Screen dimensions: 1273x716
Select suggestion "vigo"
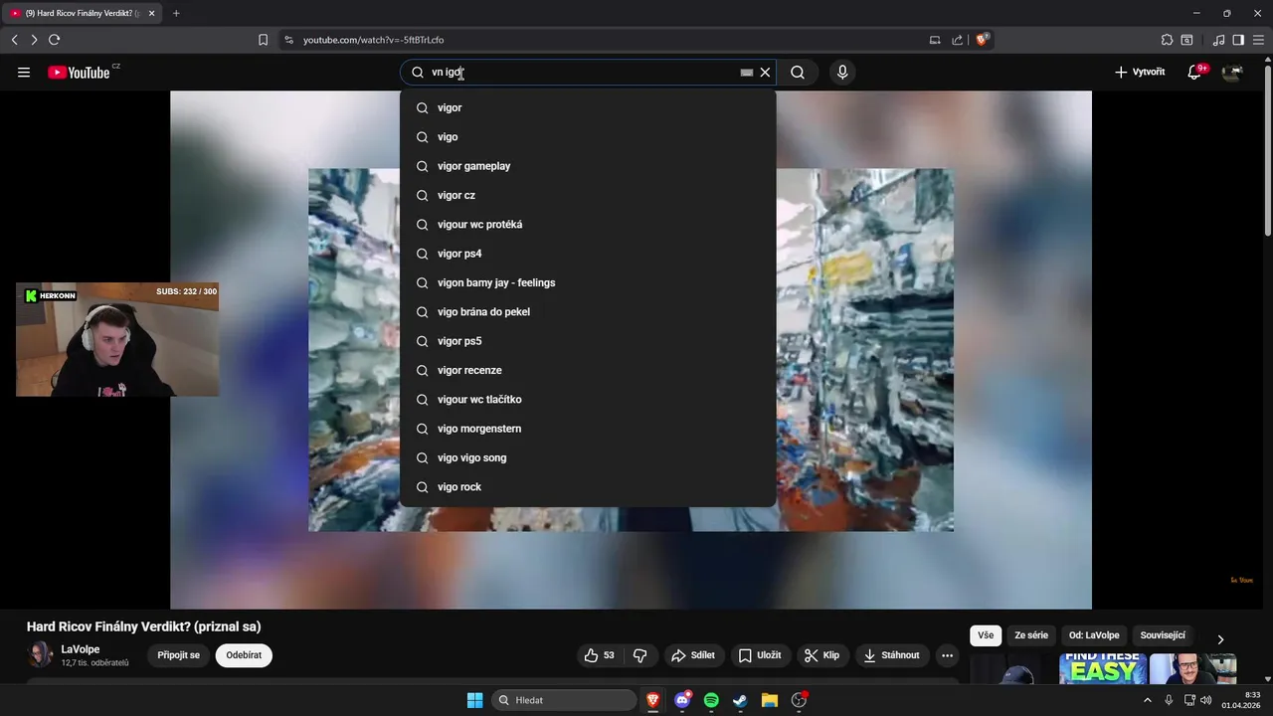coord(588,137)
